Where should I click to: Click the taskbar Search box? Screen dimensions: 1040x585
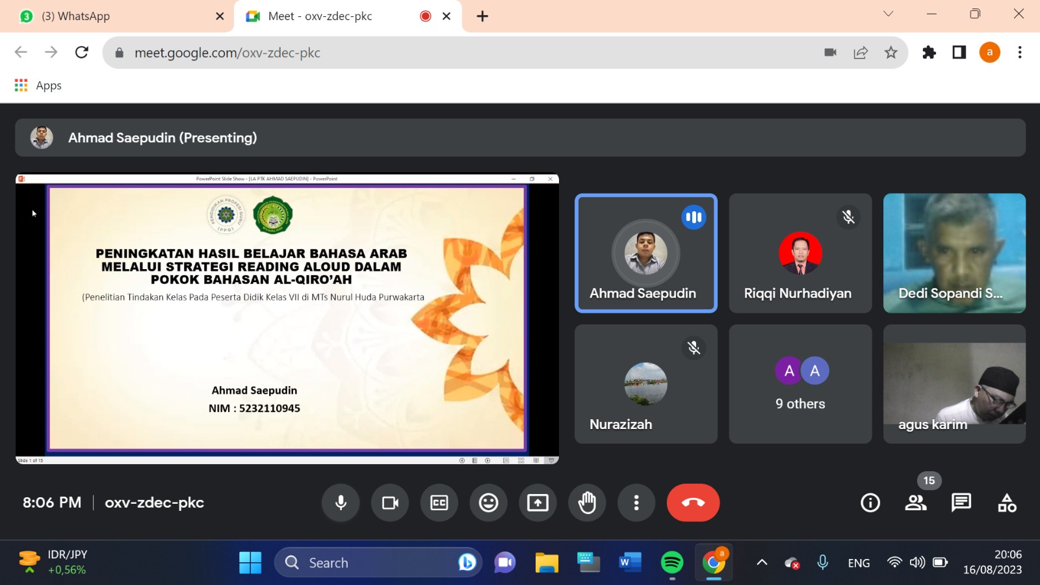click(x=378, y=563)
